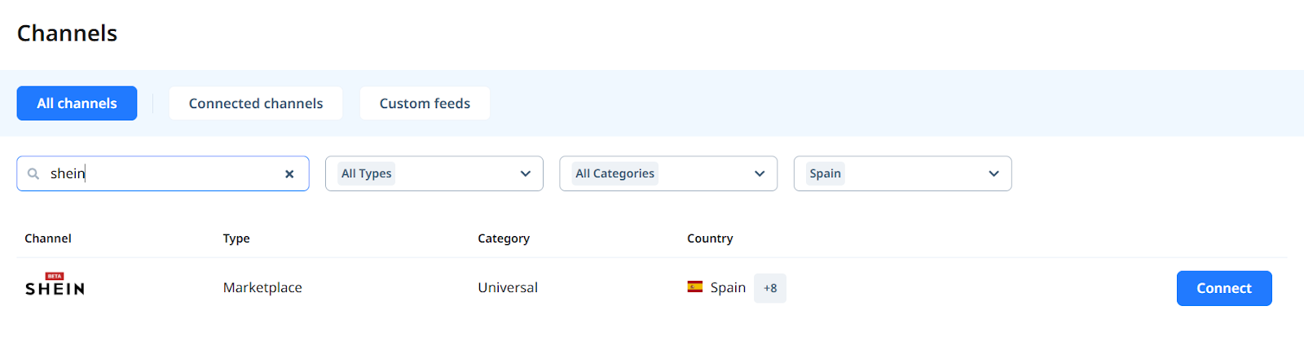The height and width of the screenshot is (363, 1304).
Task: Go to the Custom feeds tab
Action: tap(425, 103)
